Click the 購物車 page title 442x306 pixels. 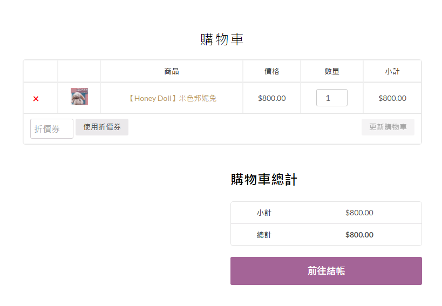click(222, 39)
